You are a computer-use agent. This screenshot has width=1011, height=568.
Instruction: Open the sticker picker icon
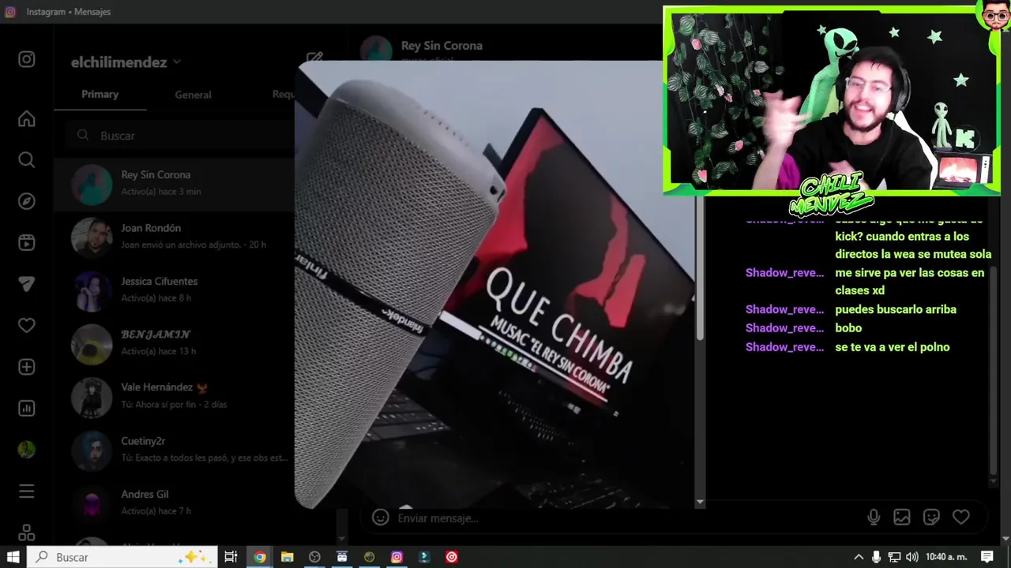pos(931,518)
